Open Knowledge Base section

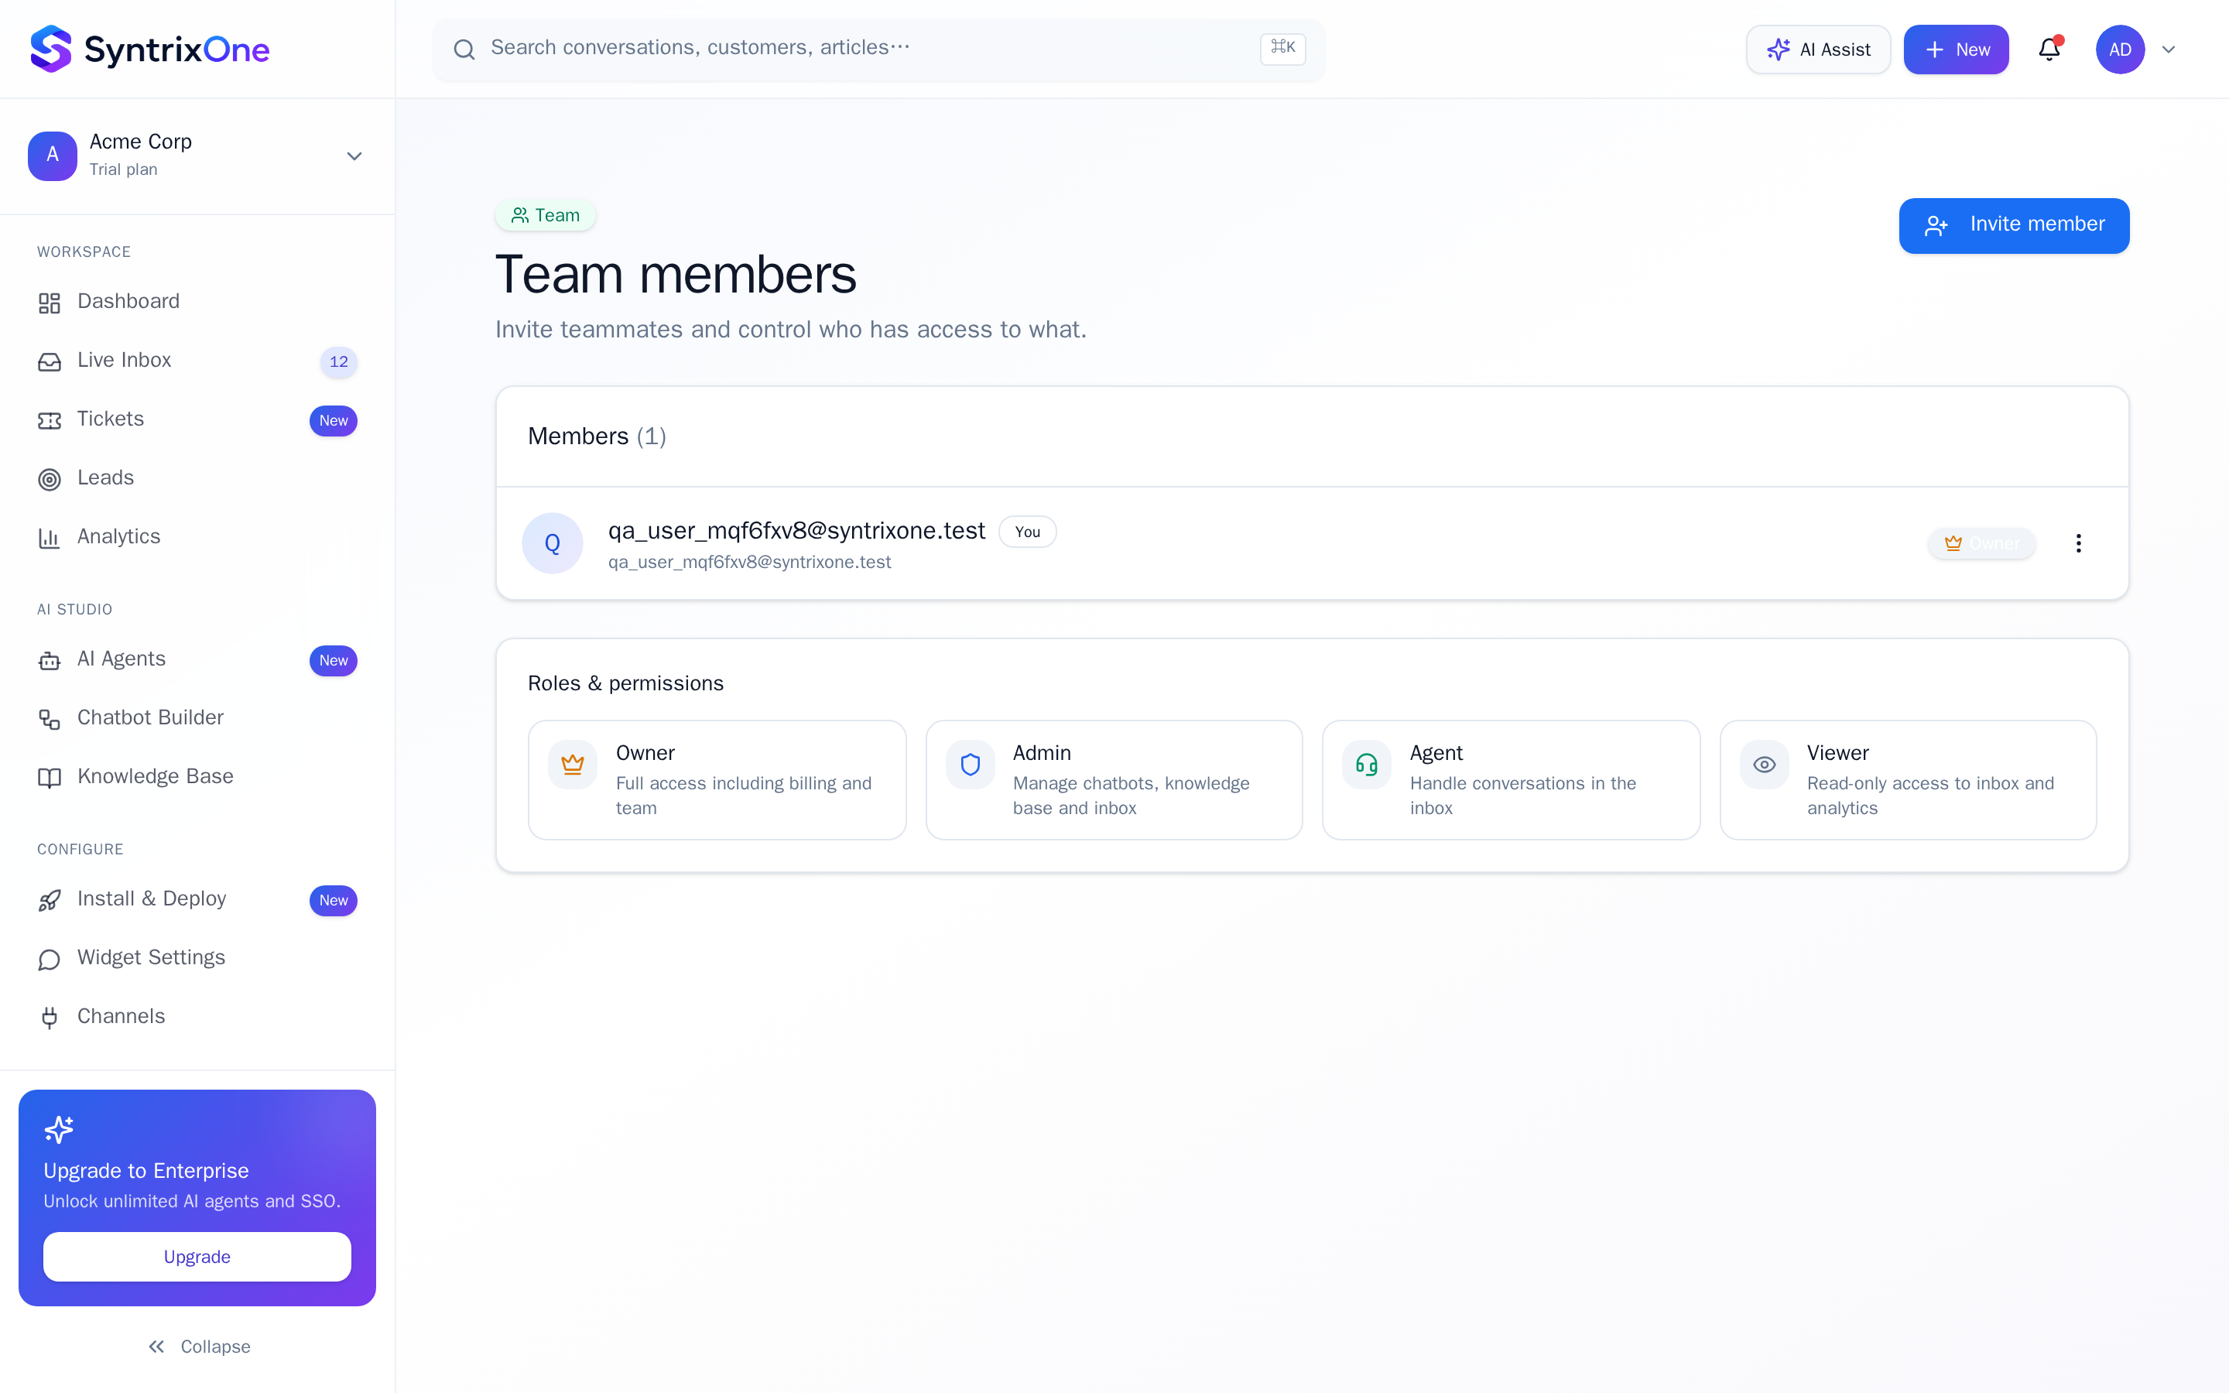(x=197, y=777)
